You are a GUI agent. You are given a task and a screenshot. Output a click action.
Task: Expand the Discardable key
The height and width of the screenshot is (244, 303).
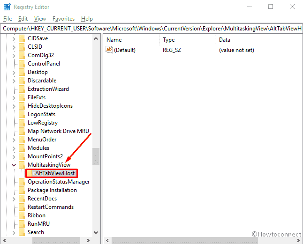pyautogui.click(x=14, y=81)
